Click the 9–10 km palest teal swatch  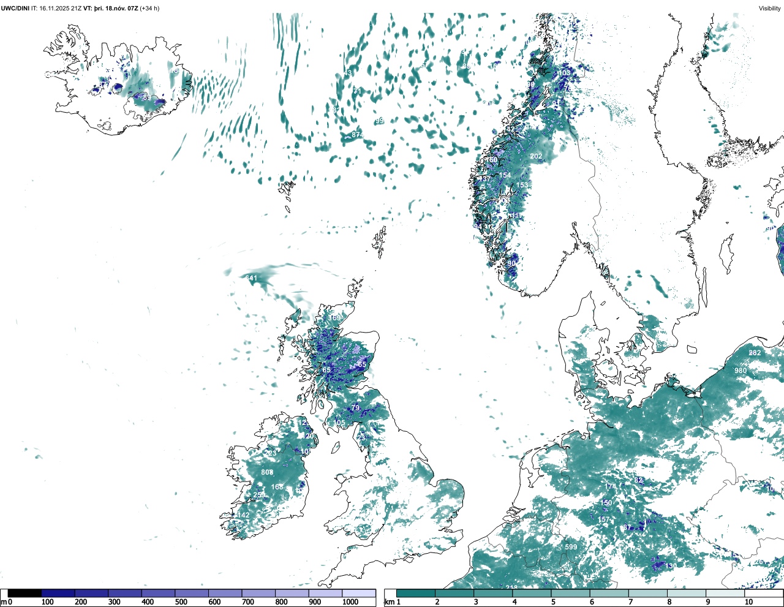coord(726,594)
